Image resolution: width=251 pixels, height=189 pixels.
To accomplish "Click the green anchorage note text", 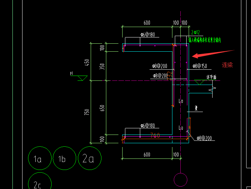I will [x=205, y=40].
